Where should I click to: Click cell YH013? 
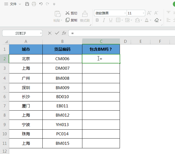[62, 125]
